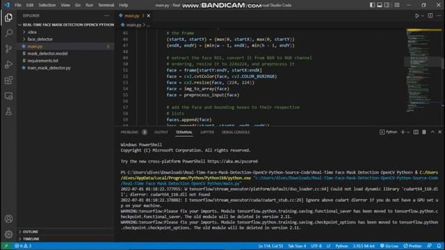Switch to the Output panel tab
This screenshot has height=250, width=445.
click(161, 132)
